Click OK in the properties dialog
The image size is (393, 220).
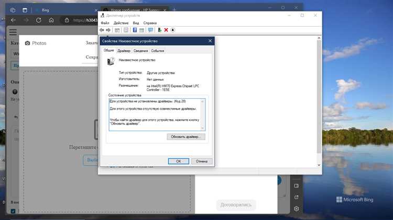point(179,161)
